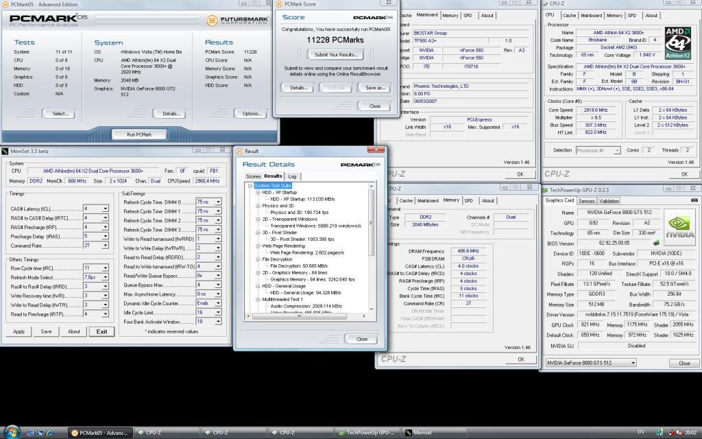Click Select... button under Tests
The image size is (702, 439).
point(60,113)
